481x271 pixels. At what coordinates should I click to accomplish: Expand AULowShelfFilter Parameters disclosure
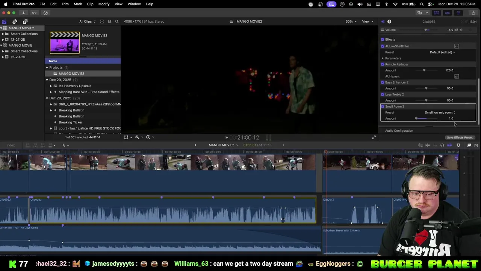pos(383,58)
